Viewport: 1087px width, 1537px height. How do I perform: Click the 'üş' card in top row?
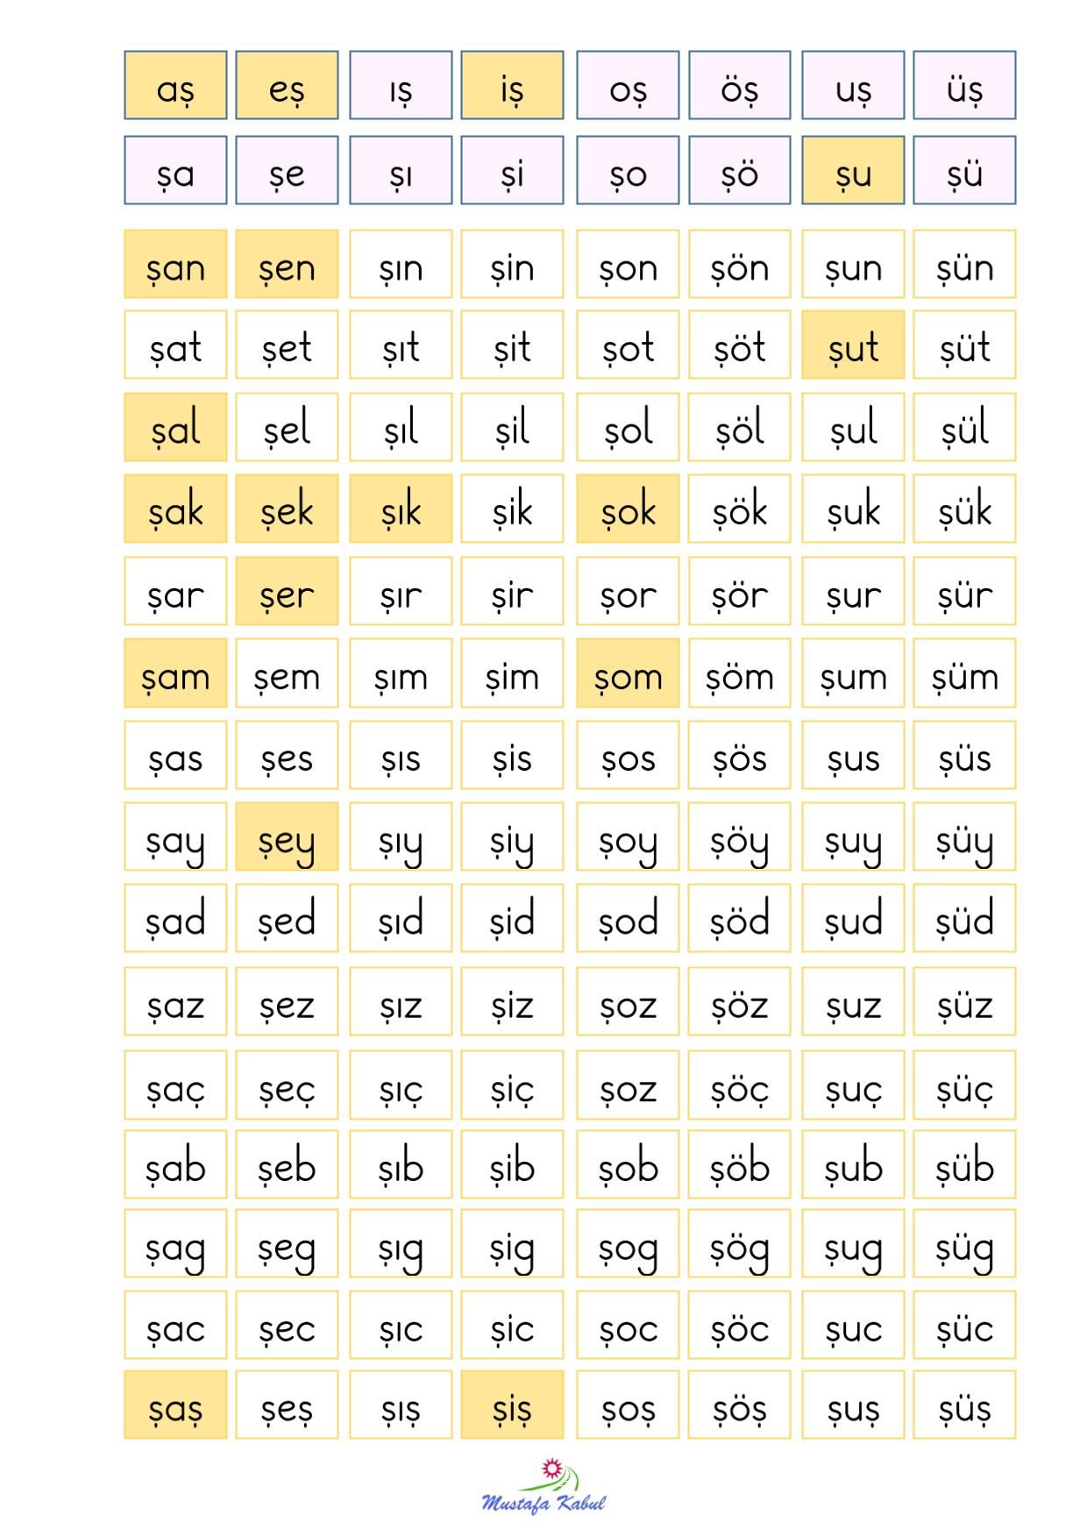click(x=964, y=85)
